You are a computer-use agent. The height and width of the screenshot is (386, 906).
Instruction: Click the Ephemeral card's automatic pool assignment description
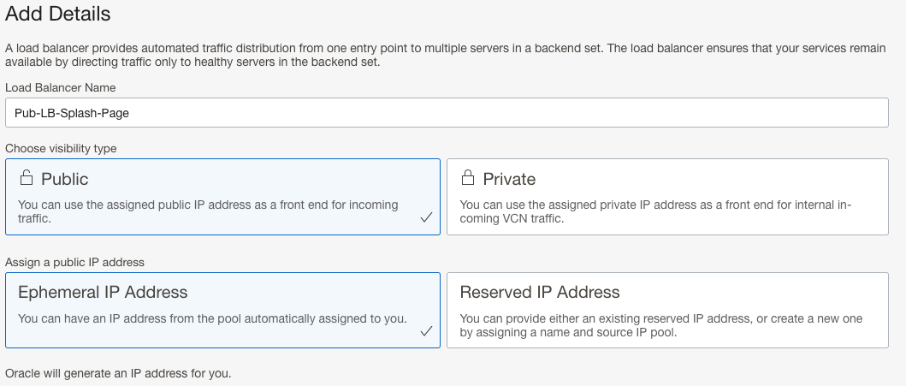pos(212,318)
